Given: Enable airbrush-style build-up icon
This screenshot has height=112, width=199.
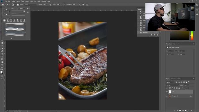Looking at the screenshot, I should (63, 5).
